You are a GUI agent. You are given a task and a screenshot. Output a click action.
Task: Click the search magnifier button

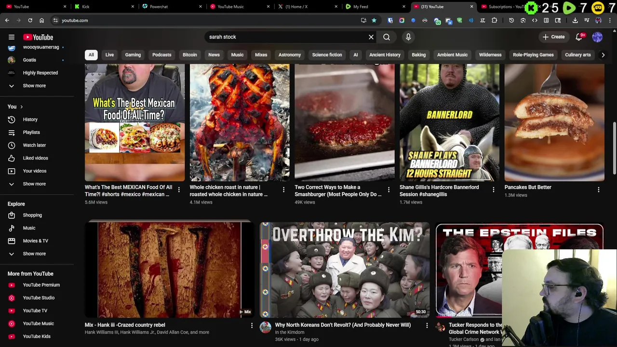pos(387,37)
